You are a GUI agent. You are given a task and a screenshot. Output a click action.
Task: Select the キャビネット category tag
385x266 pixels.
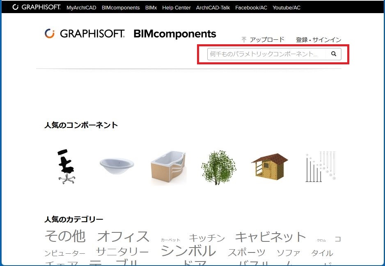tap(270, 236)
